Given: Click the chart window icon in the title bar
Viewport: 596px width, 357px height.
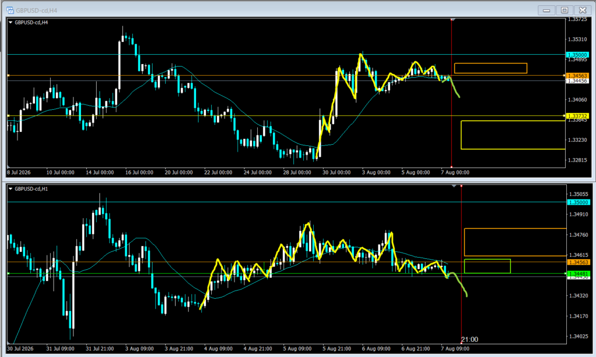Looking at the screenshot, I should pos(10,10).
